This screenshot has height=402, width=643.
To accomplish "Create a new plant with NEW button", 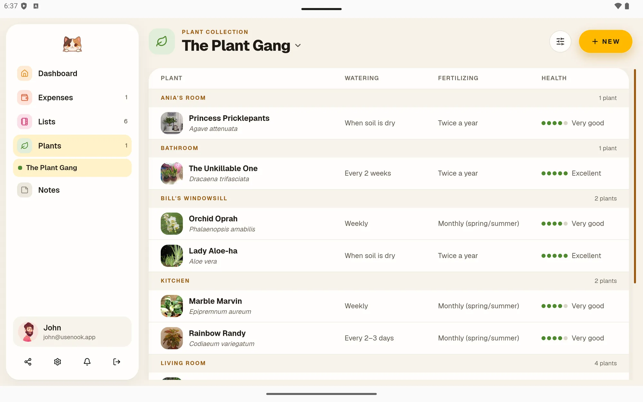I will 605,41.
